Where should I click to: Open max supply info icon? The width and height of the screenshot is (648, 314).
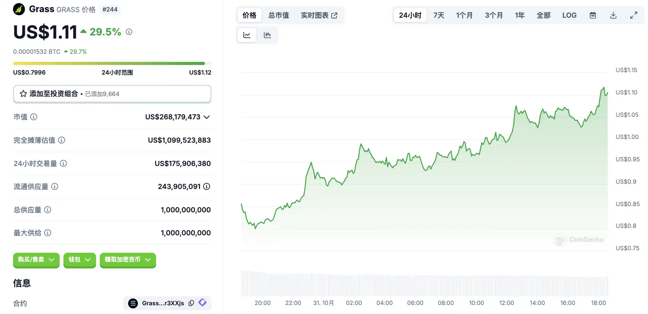pyautogui.click(x=48, y=233)
